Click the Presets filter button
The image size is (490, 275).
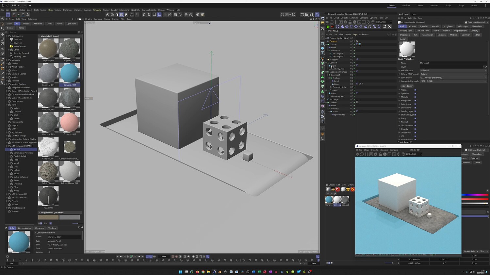pyautogui.click(x=21, y=28)
